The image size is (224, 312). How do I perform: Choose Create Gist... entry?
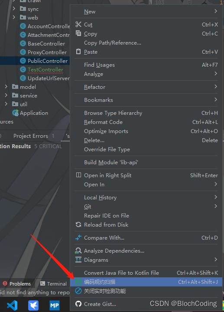coord(146,304)
